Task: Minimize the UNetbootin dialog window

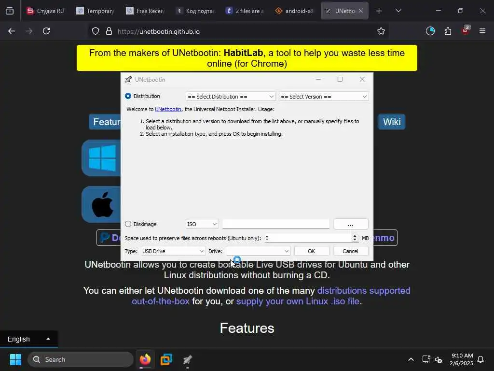Action: 318,79
